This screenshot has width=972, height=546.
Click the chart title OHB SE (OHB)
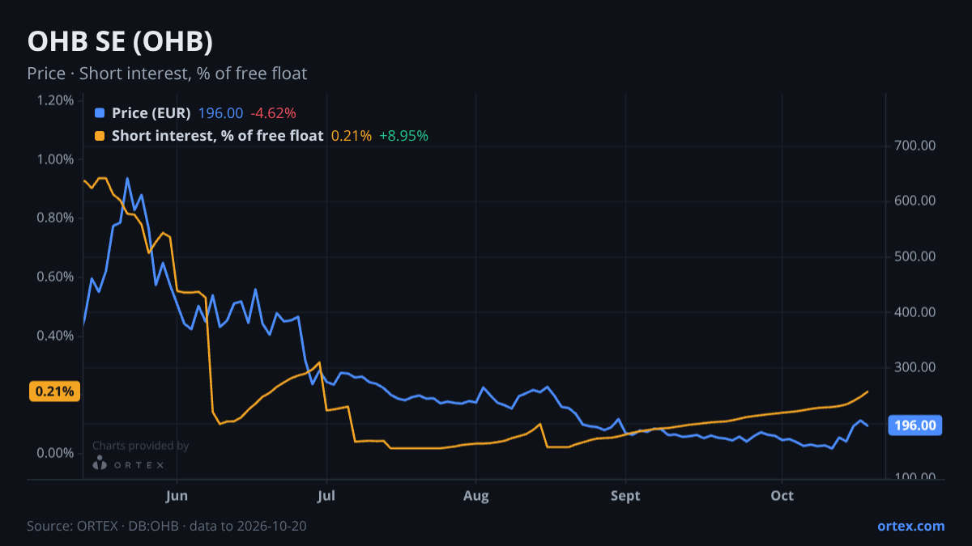click(x=120, y=42)
